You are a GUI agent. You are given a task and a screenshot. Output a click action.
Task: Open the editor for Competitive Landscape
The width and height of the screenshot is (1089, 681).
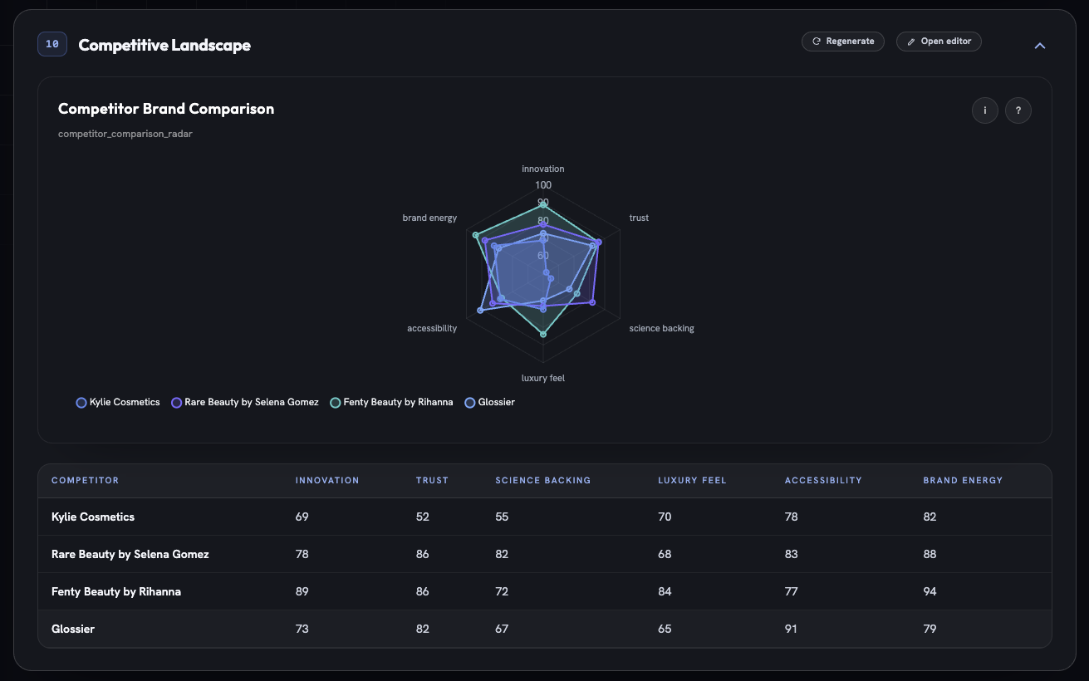tap(939, 42)
